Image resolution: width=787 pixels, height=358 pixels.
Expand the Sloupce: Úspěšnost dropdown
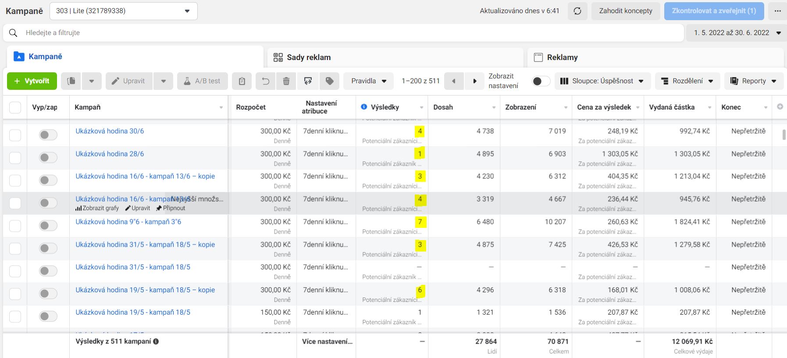(602, 81)
